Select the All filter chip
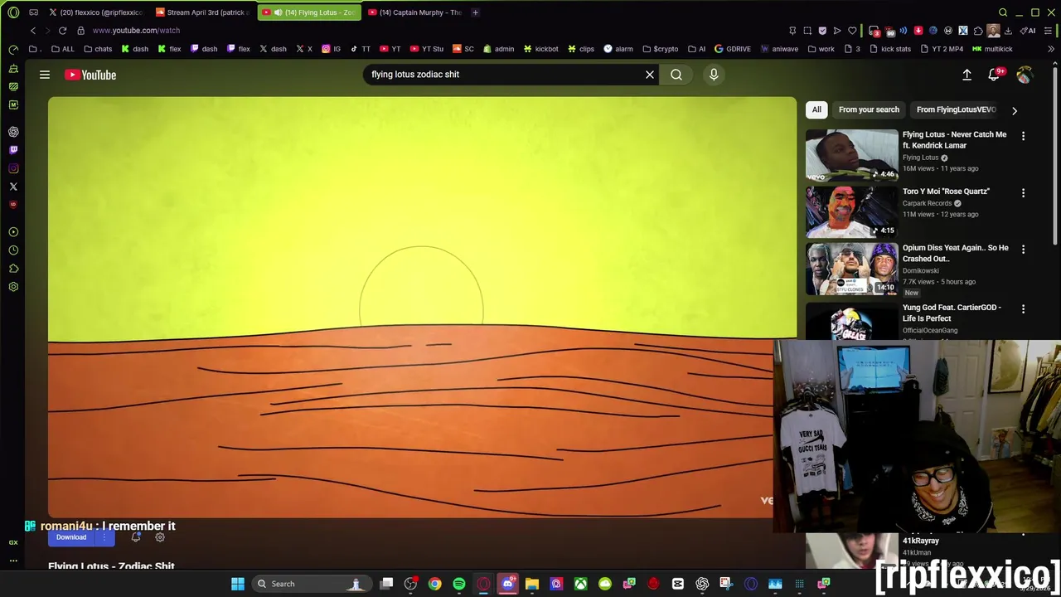The height and width of the screenshot is (597, 1061). (816, 109)
